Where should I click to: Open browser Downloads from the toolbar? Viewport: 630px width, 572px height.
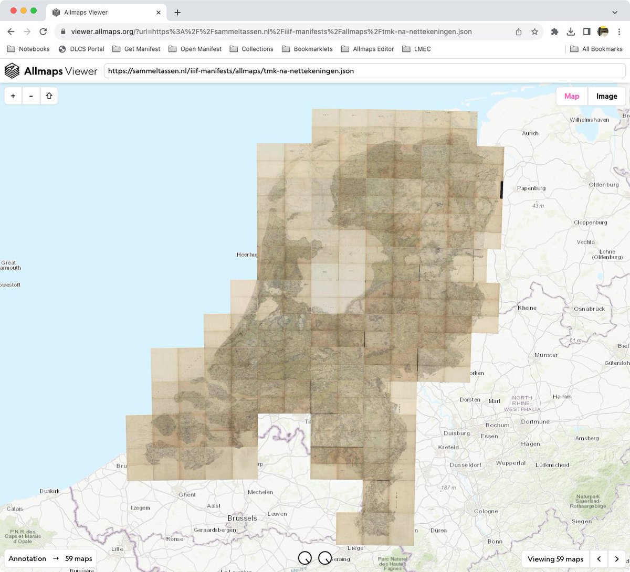coord(571,31)
